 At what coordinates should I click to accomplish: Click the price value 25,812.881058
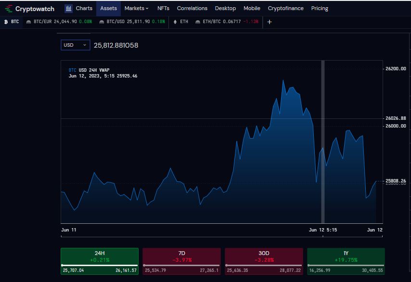(116, 45)
